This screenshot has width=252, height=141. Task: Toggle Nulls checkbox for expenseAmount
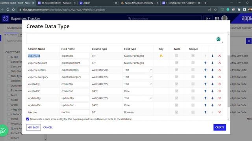pyautogui.click(x=177, y=63)
